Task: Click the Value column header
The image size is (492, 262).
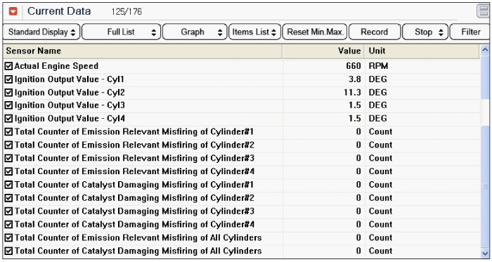Action: tap(323, 51)
